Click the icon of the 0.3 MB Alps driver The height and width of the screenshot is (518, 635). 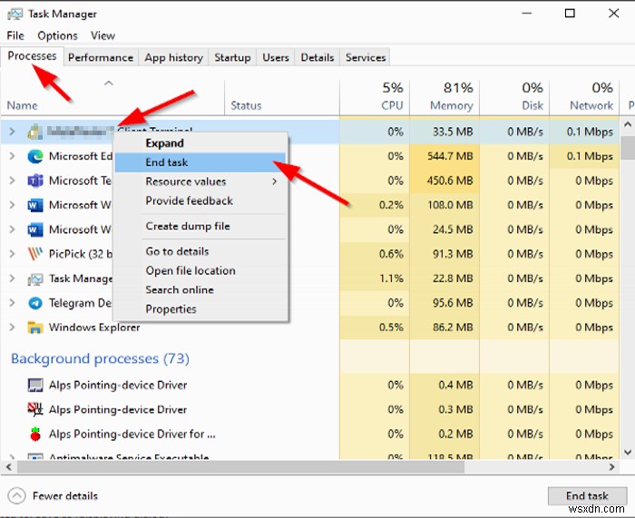(35, 409)
